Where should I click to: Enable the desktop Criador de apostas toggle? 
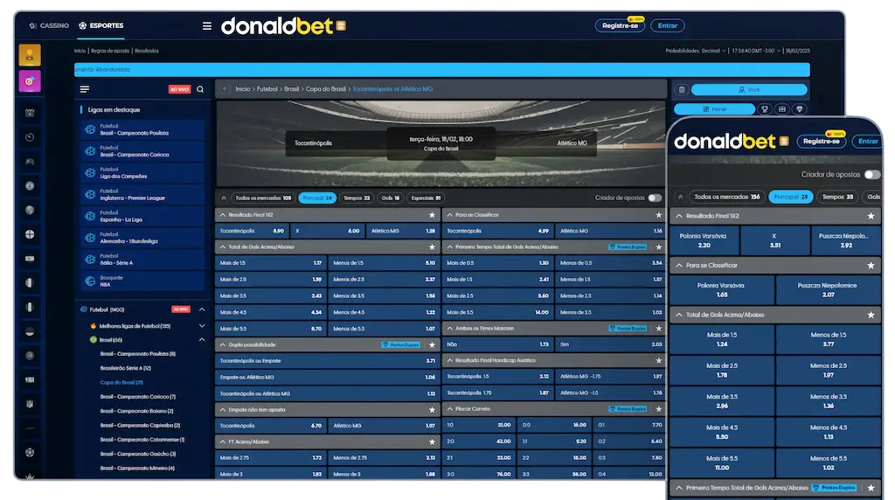pos(655,198)
